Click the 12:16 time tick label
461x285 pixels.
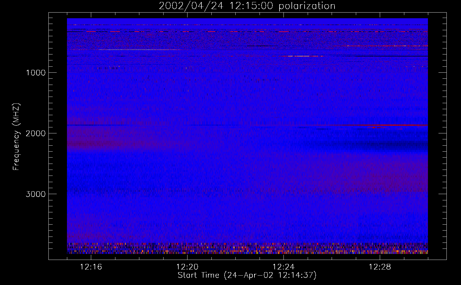tap(91, 267)
